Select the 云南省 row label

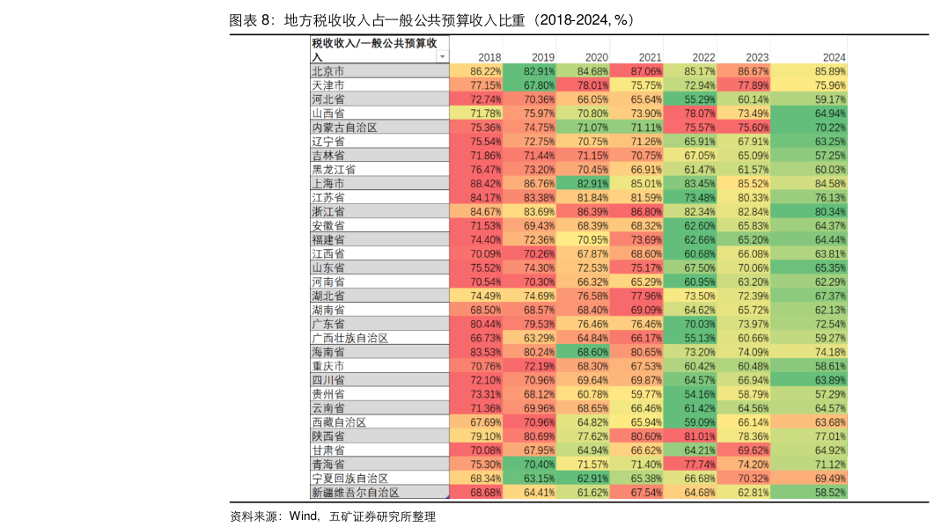(380, 408)
